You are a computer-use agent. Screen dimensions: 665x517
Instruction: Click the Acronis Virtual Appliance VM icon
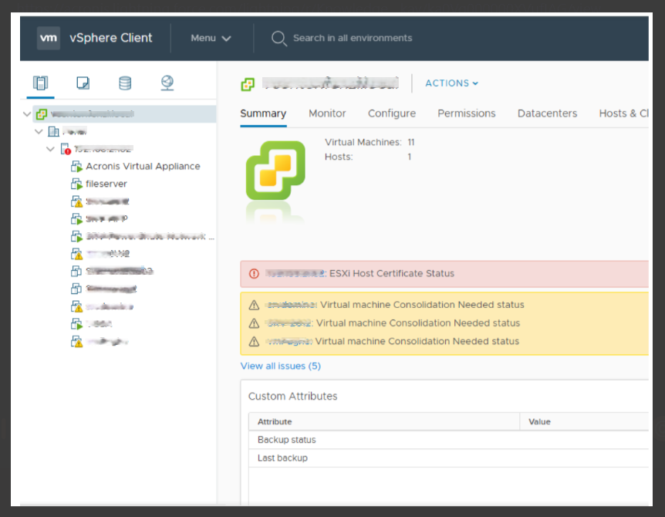tap(76, 166)
